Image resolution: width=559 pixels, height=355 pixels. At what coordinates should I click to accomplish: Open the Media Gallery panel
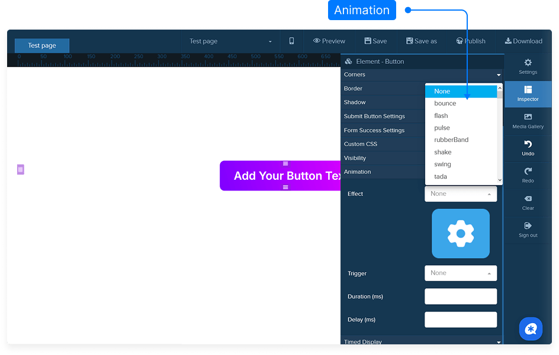click(x=528, y=117)
